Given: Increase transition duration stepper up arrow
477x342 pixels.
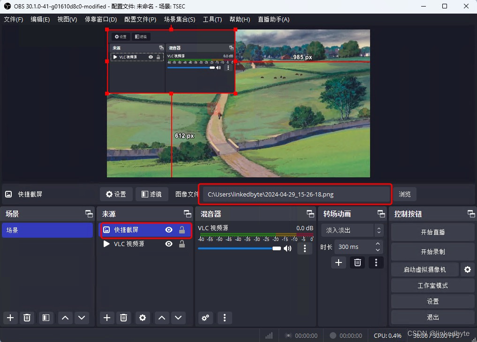Looking at the screenshot, I should (x=378, y=244).
